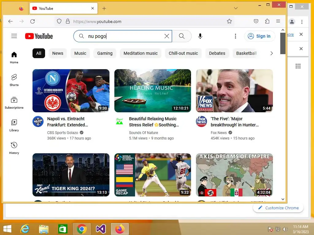Open Firefox extensions puzzle icon
This screenshot has height=235, width=314.
point(267,21)
